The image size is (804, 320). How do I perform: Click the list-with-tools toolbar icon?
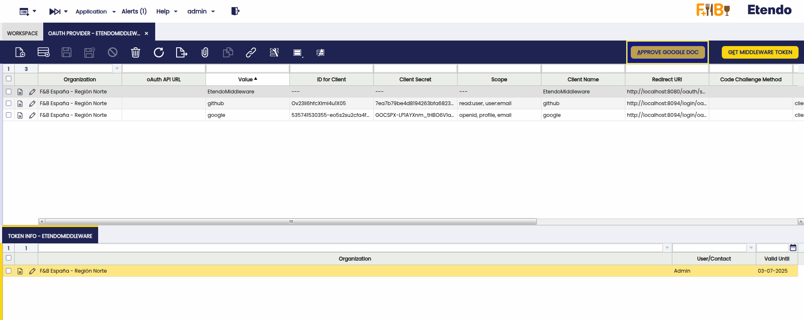click(274, 52)
